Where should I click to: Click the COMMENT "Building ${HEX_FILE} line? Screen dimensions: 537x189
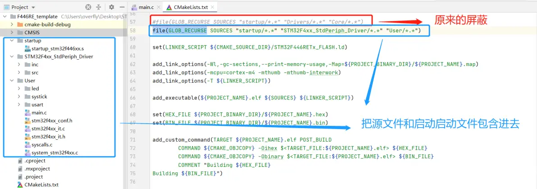coord(224,165)
